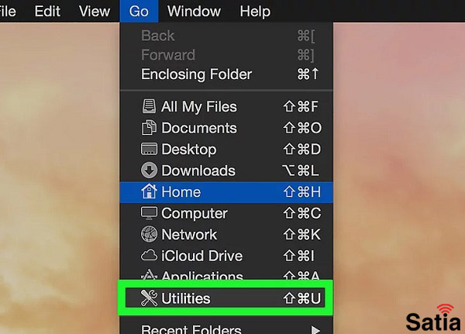Image resolution: width=465 pixels, height=334 pixels.
Task: Select the Network item by its label
Action: pos(189,234)
